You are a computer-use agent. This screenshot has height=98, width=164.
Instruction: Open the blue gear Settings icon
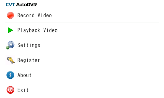[10, 45]
